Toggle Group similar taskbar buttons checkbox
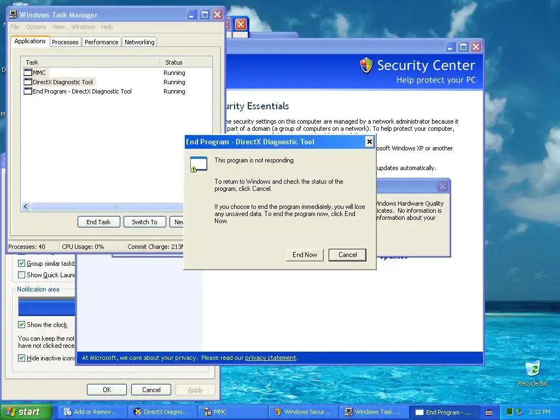 point(21,264)
